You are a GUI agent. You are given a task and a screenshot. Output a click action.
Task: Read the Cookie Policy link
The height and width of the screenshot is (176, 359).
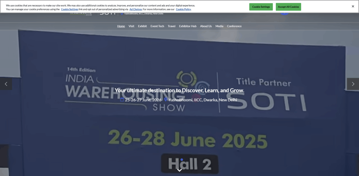coord(183,9)
